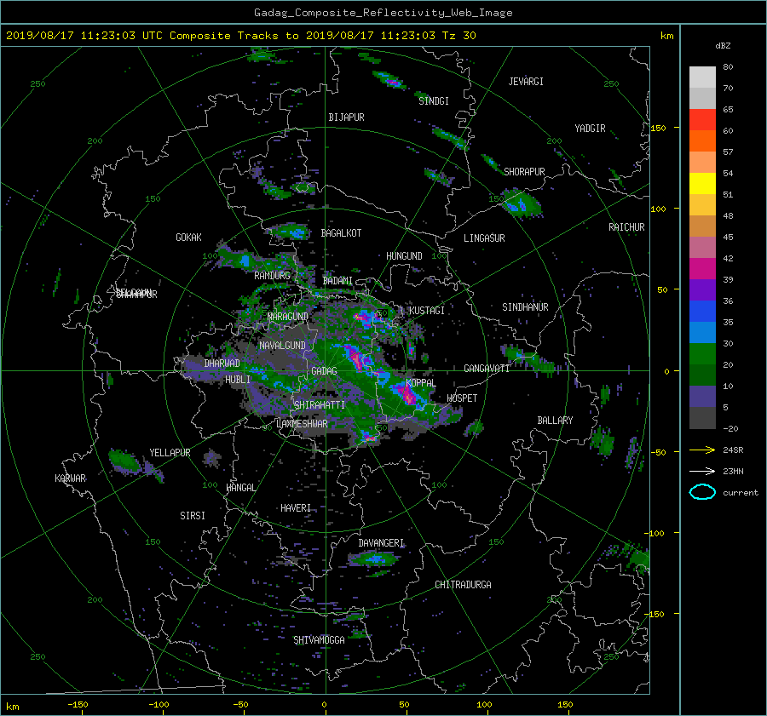
Task: Click the storm echo below Shorapur
Action: 522,204
